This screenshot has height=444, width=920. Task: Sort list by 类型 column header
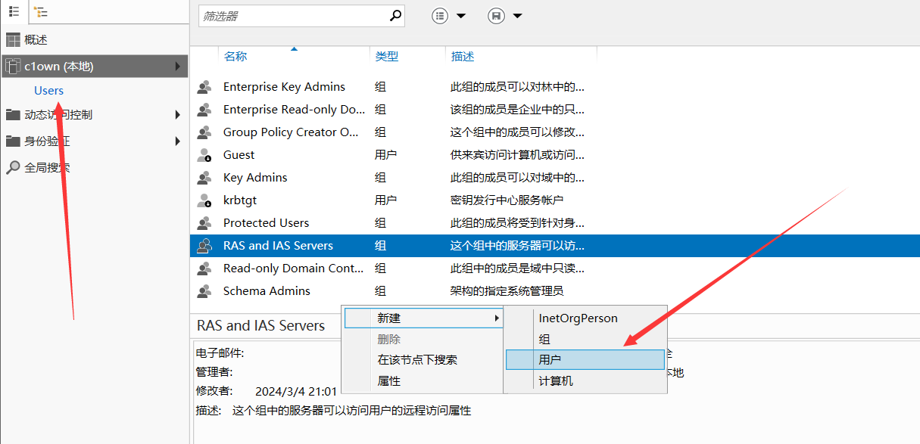click(x=387, y=57)
